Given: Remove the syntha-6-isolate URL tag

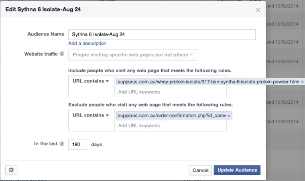Looking at the screenshot, I should click(302, 82).
